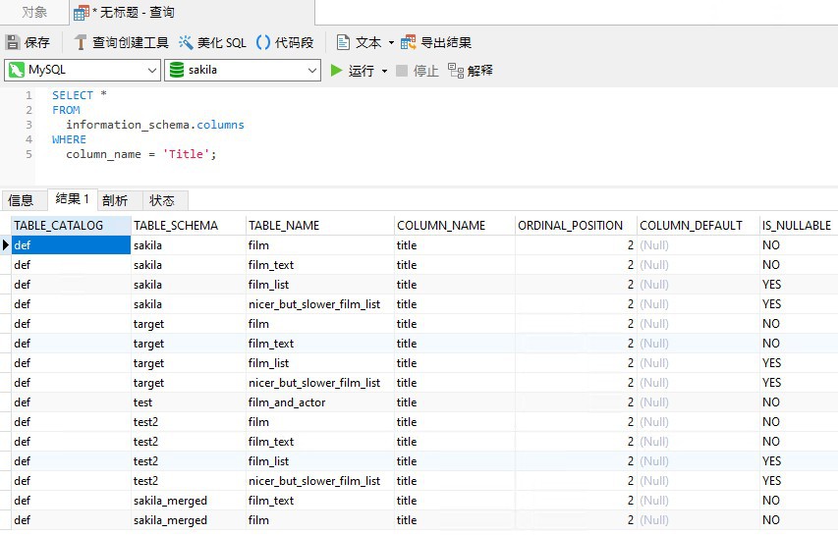Switch to the Objects (对象) tab
Screen dimensions: 838x535
(x=34, y=12)
